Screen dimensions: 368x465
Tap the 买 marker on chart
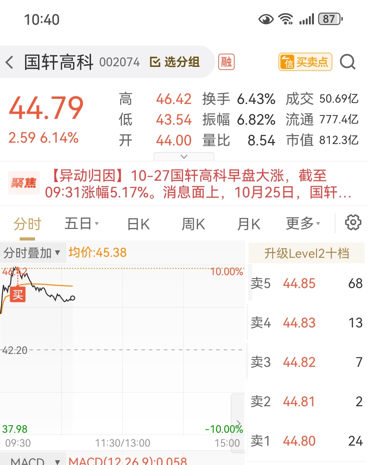[x=18, y=294]
